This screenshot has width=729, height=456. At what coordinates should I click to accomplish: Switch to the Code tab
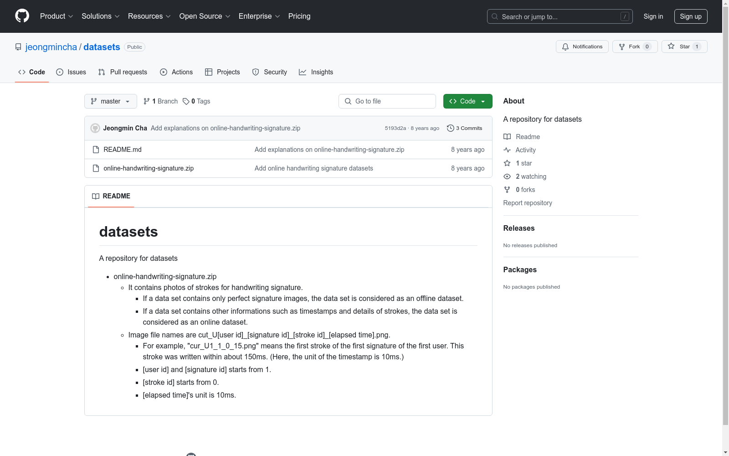tap(32, 72)
